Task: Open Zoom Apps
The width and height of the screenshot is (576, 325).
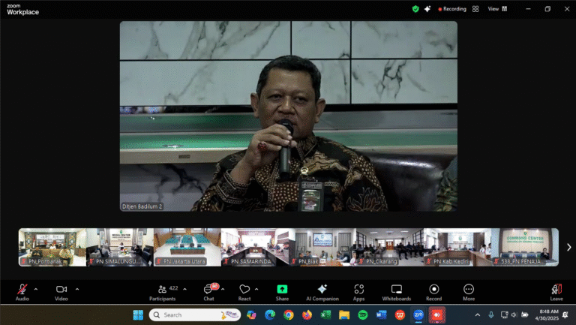Action: tap(359, 290)
